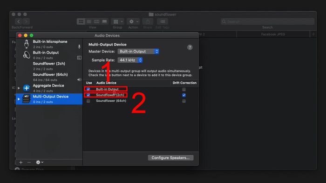Click the system alert output indicator icon
Image resolution: width=326 pixels, height=183 pixels.
click(79, 58)
